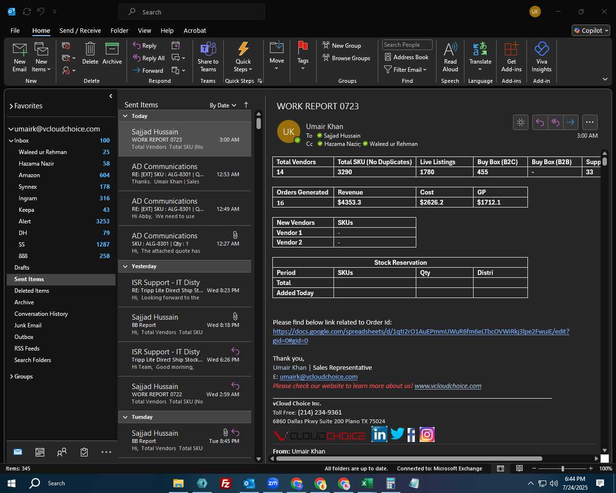Open the Tags flag menu
Screen dimensions: 616x493
pyautogui.click(x=303, y=56)
